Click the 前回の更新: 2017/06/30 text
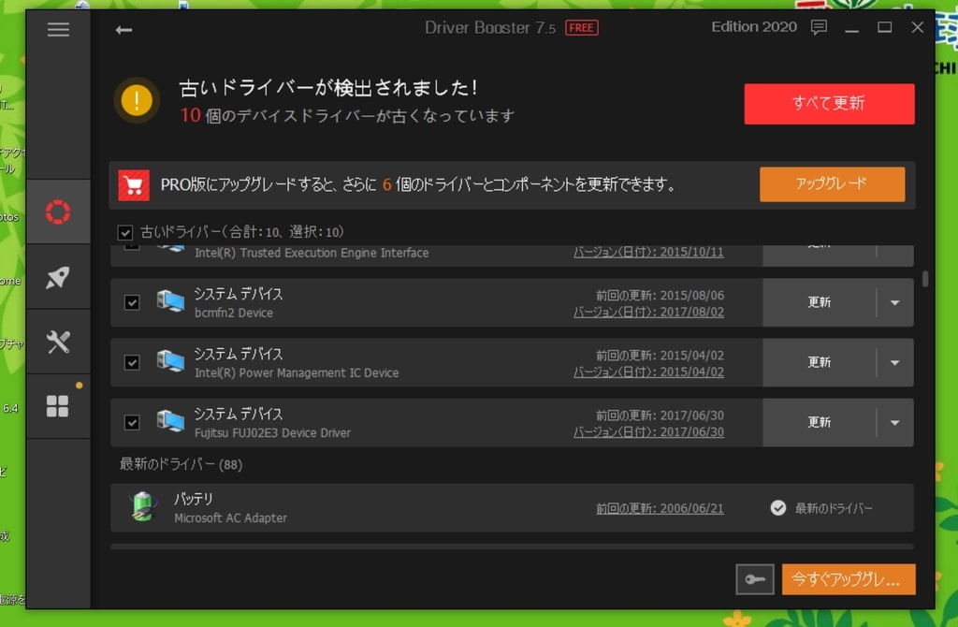This screenshot has width=958, height=627. [660, 415]
